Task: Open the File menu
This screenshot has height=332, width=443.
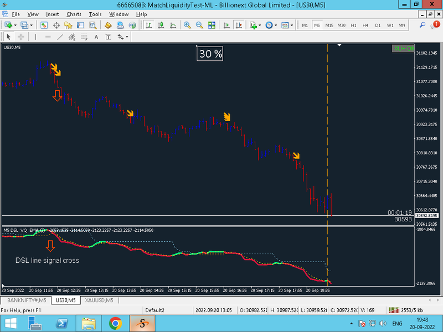Action: (16, 14)
